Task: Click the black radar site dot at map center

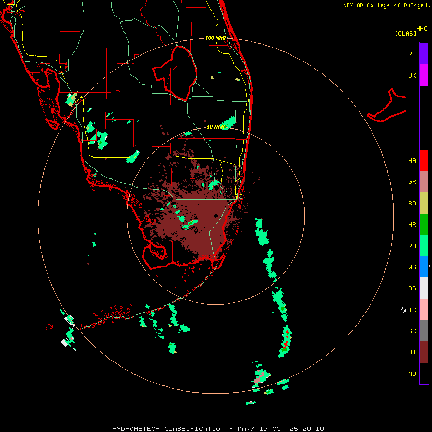Action: point(216,216)
